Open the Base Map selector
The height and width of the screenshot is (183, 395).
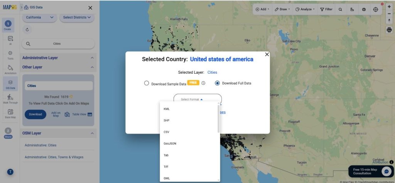coord(10,114)
